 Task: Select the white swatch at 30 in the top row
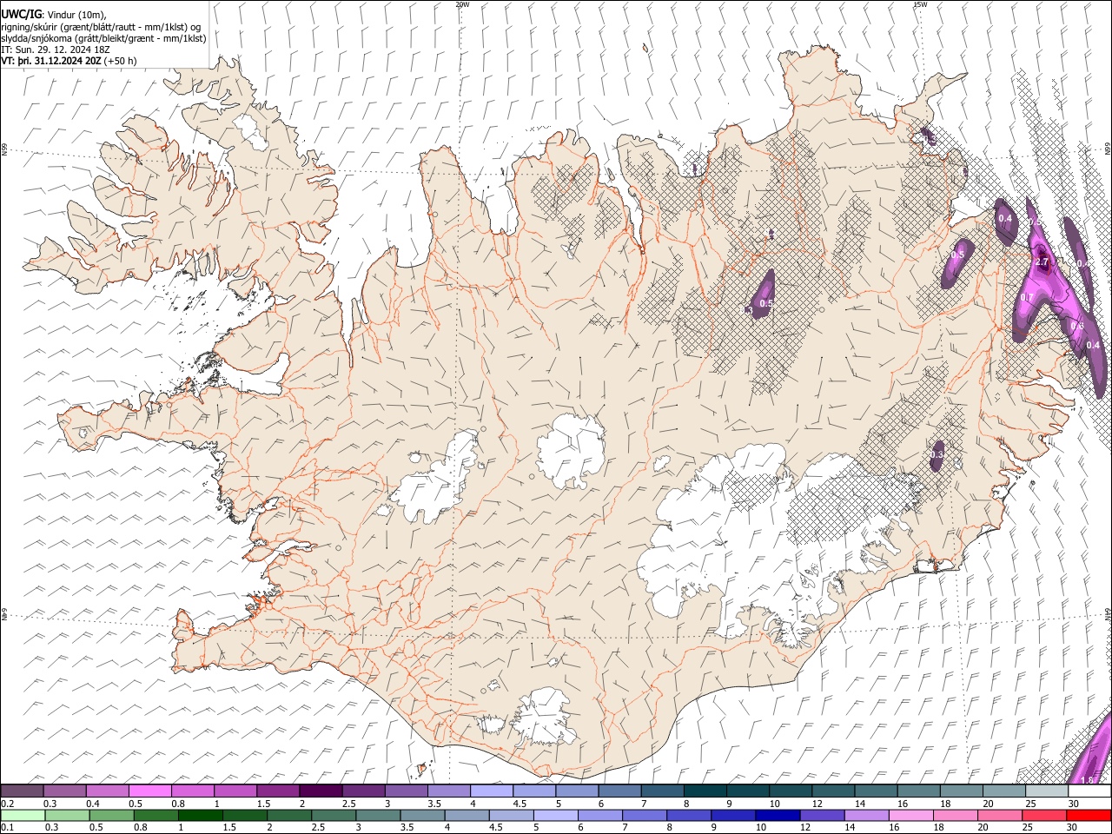click(x=1090, y=791)
